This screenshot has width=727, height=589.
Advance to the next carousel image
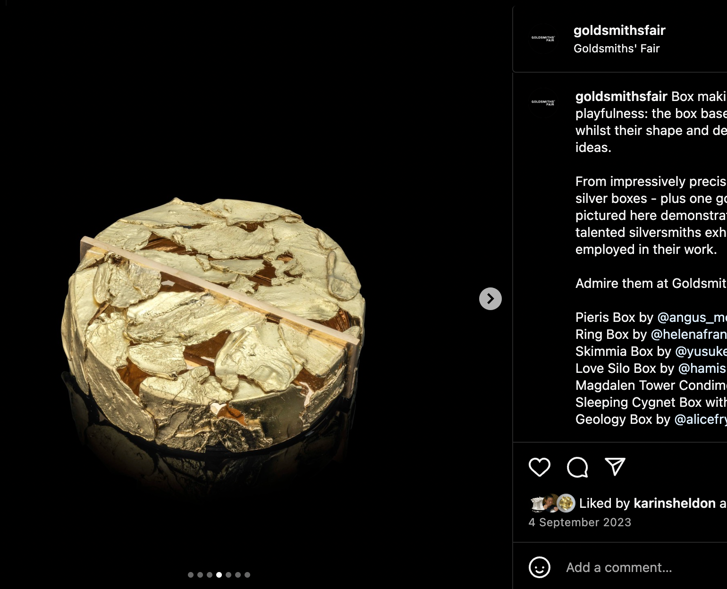pos(490,299)
